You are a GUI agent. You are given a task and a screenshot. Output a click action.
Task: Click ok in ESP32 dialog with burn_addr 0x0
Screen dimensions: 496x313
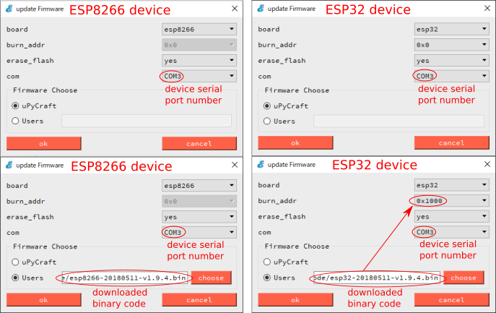point(295,143)
